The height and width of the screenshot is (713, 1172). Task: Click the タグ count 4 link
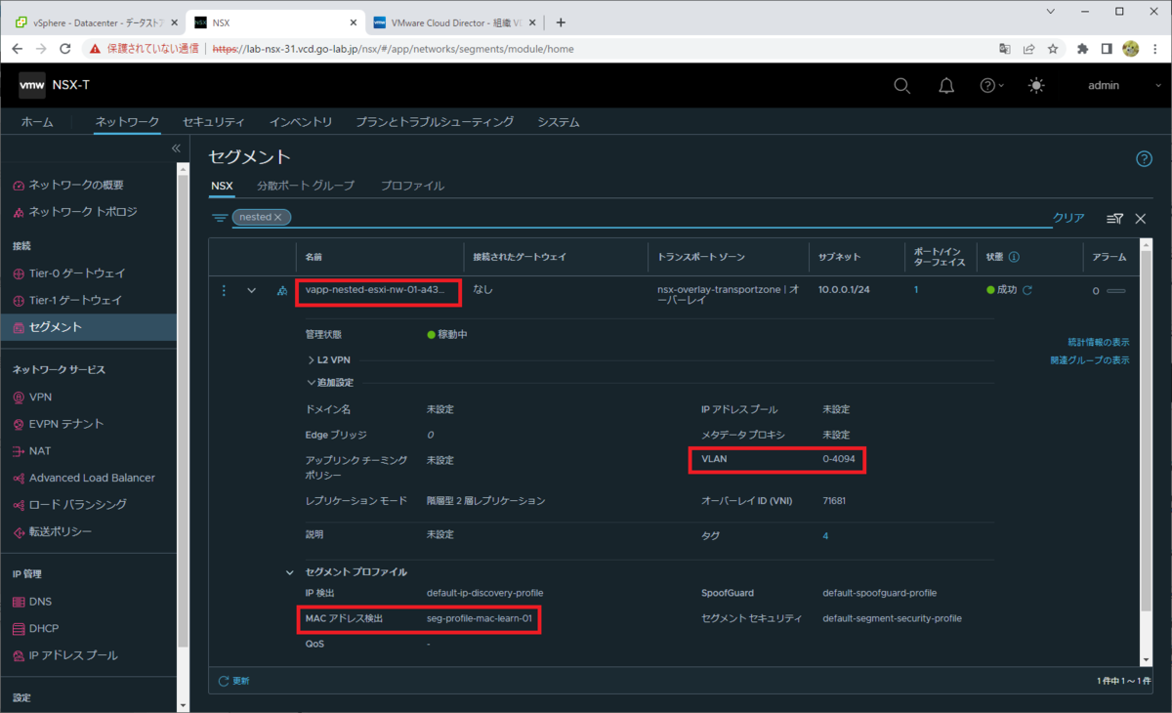point(825,536)
